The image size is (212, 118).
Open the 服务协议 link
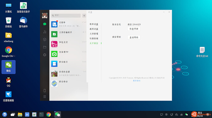[137, 81]
